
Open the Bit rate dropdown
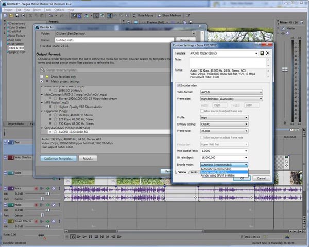pos(246,158)
